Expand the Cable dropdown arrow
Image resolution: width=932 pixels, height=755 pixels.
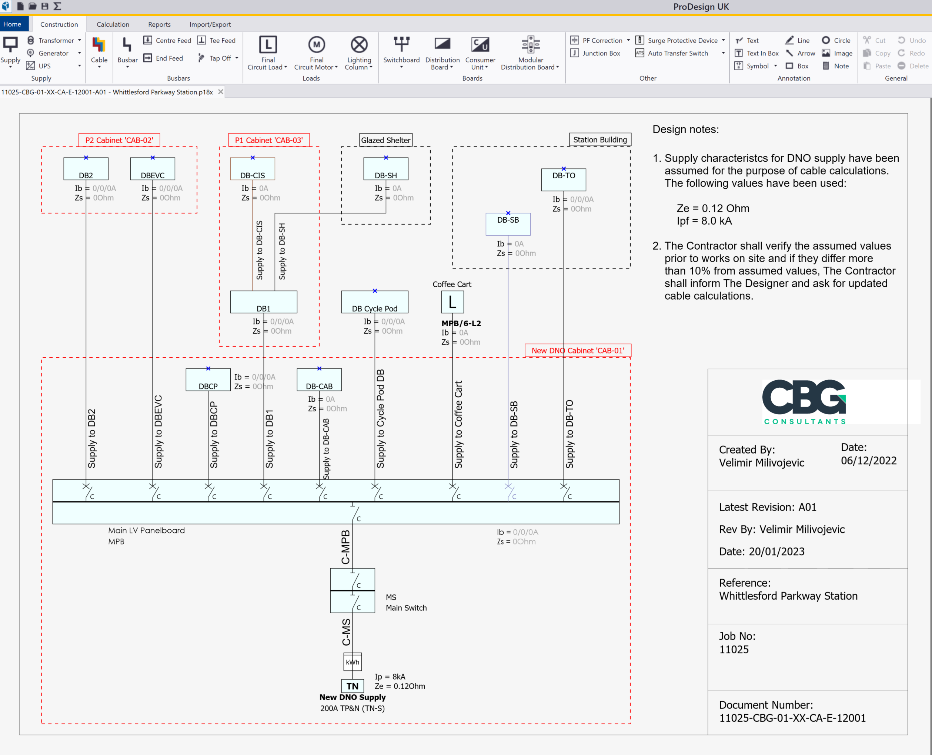[99, 67]
